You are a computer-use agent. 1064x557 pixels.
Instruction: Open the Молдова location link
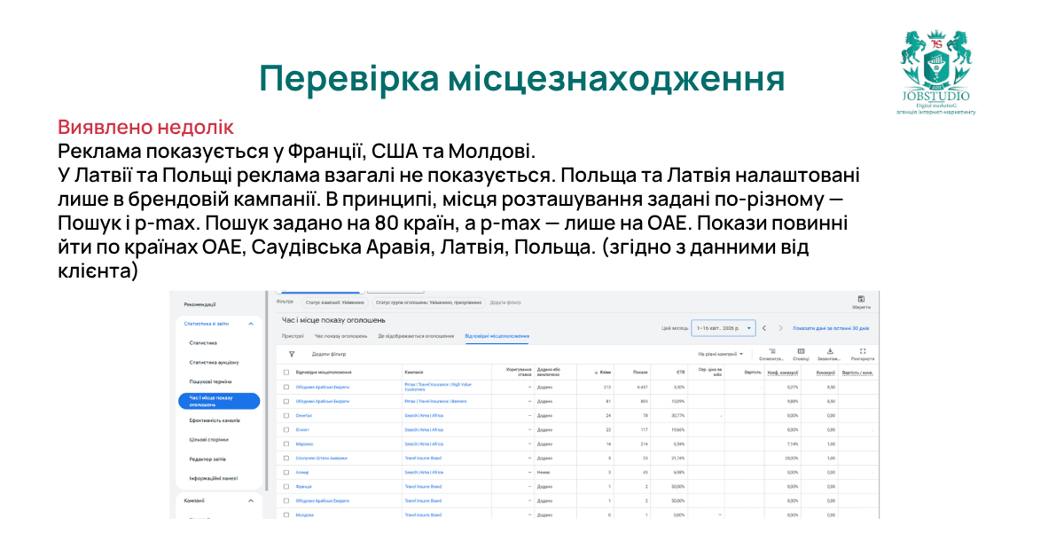(304, 514)
